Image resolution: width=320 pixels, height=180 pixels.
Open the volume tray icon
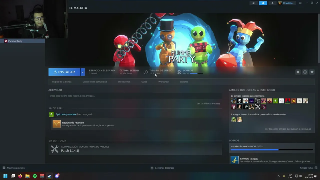[300, 176]
